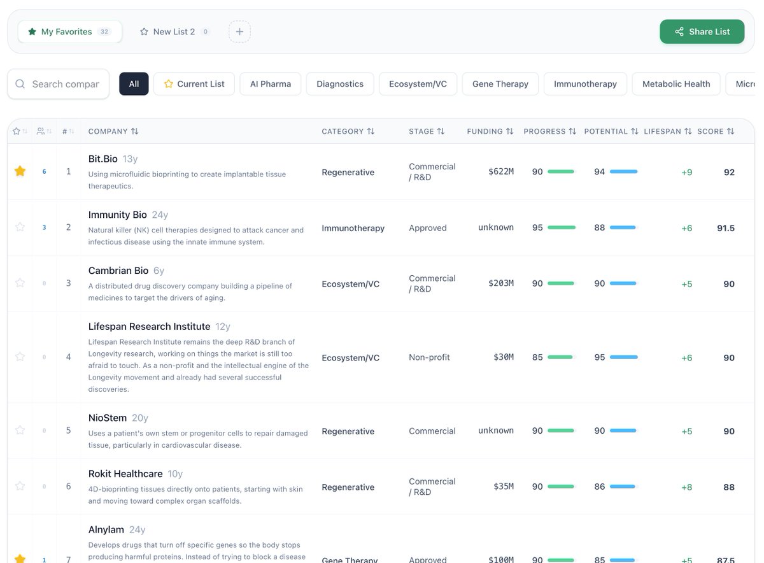The image size is (764, 563).
Task: Open Lifespan Research Institute company name
Action: [x=149, y=326]
